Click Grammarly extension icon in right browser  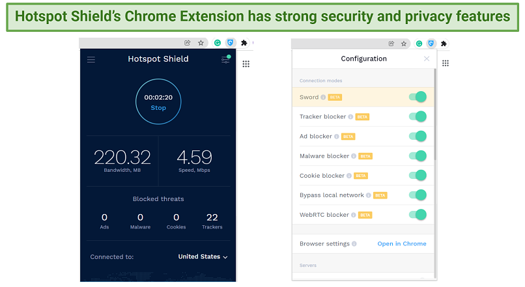(x=419, y=44)
